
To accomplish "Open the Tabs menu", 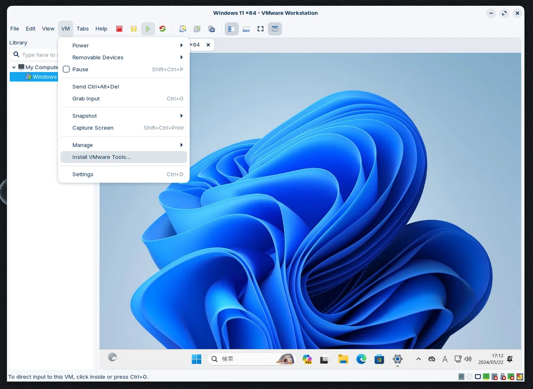I will pos(83,28).
